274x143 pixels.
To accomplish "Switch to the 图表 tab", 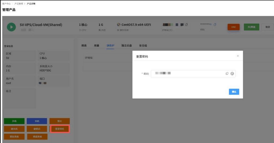I will pos(84,45).
